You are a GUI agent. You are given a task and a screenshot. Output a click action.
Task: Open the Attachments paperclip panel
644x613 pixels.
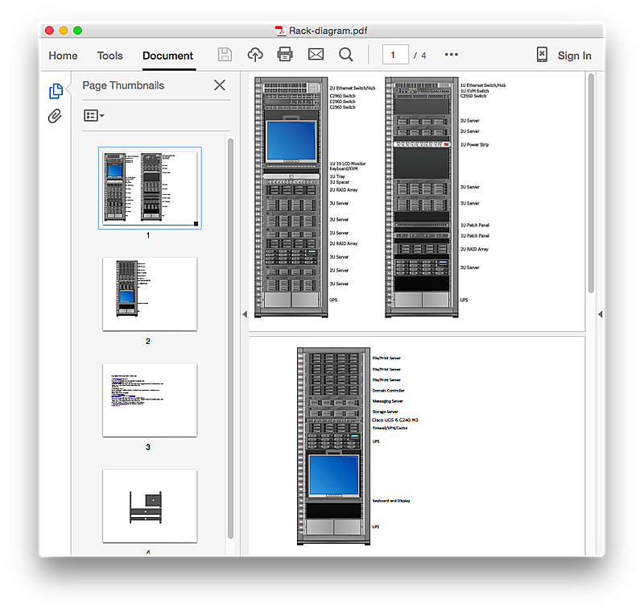[x=55, y=117]
